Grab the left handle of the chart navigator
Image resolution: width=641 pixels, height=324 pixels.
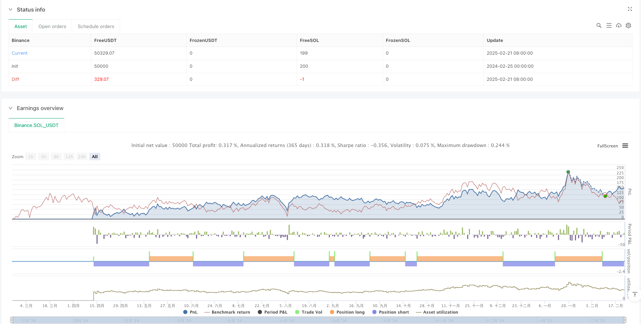(x=12, y=320)
